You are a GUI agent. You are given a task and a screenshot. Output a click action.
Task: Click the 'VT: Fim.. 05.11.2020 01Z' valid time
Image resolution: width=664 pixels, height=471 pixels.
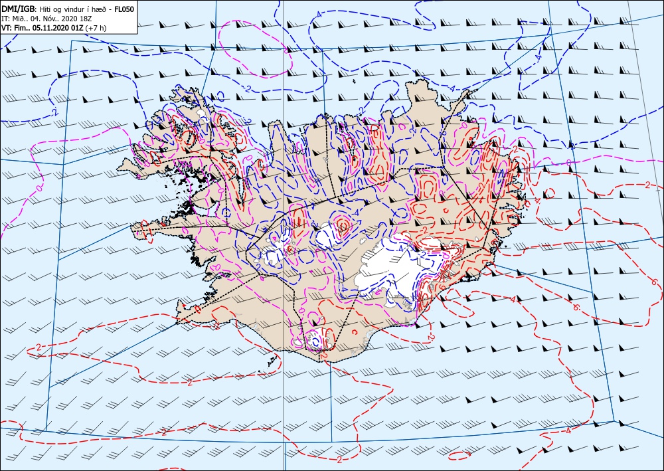(x=42, y=28)
